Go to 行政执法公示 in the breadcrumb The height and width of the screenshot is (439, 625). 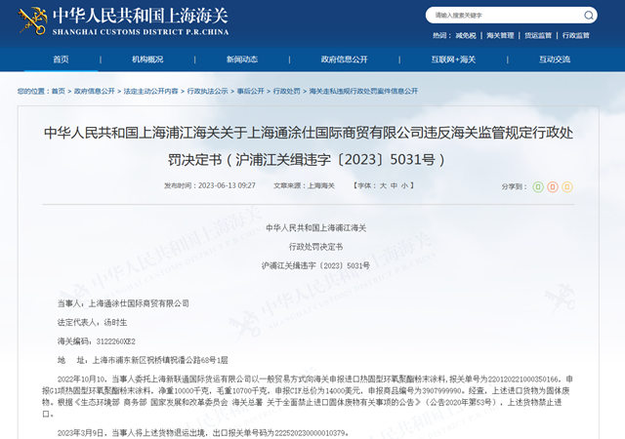point(208,91)
